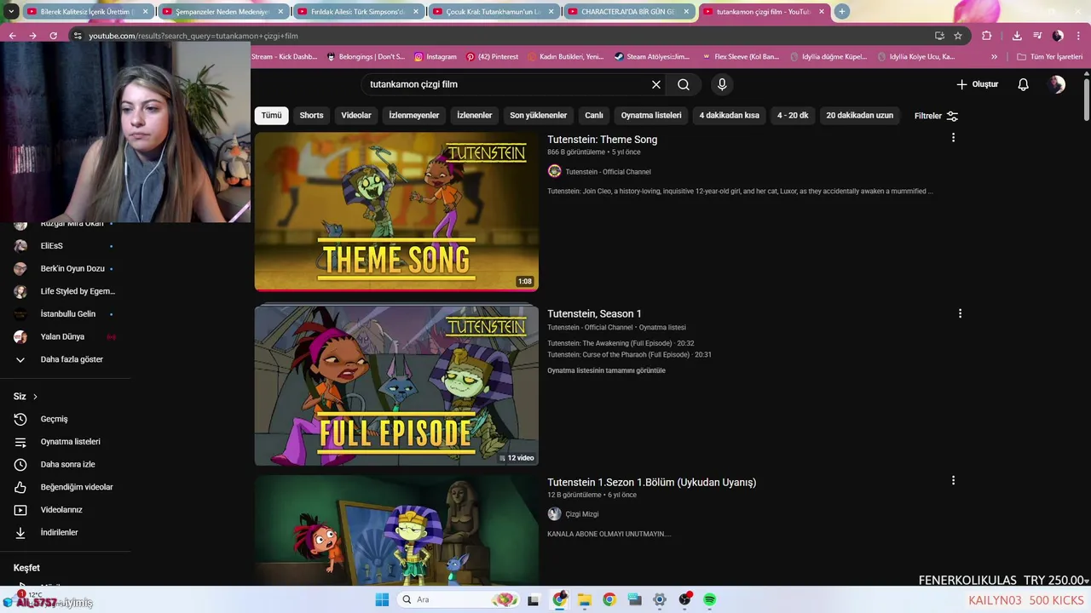Open Pinterest bookmark
Image resolution: width=1091 pixels, height=613 pixels.
[x=492, y=57]
